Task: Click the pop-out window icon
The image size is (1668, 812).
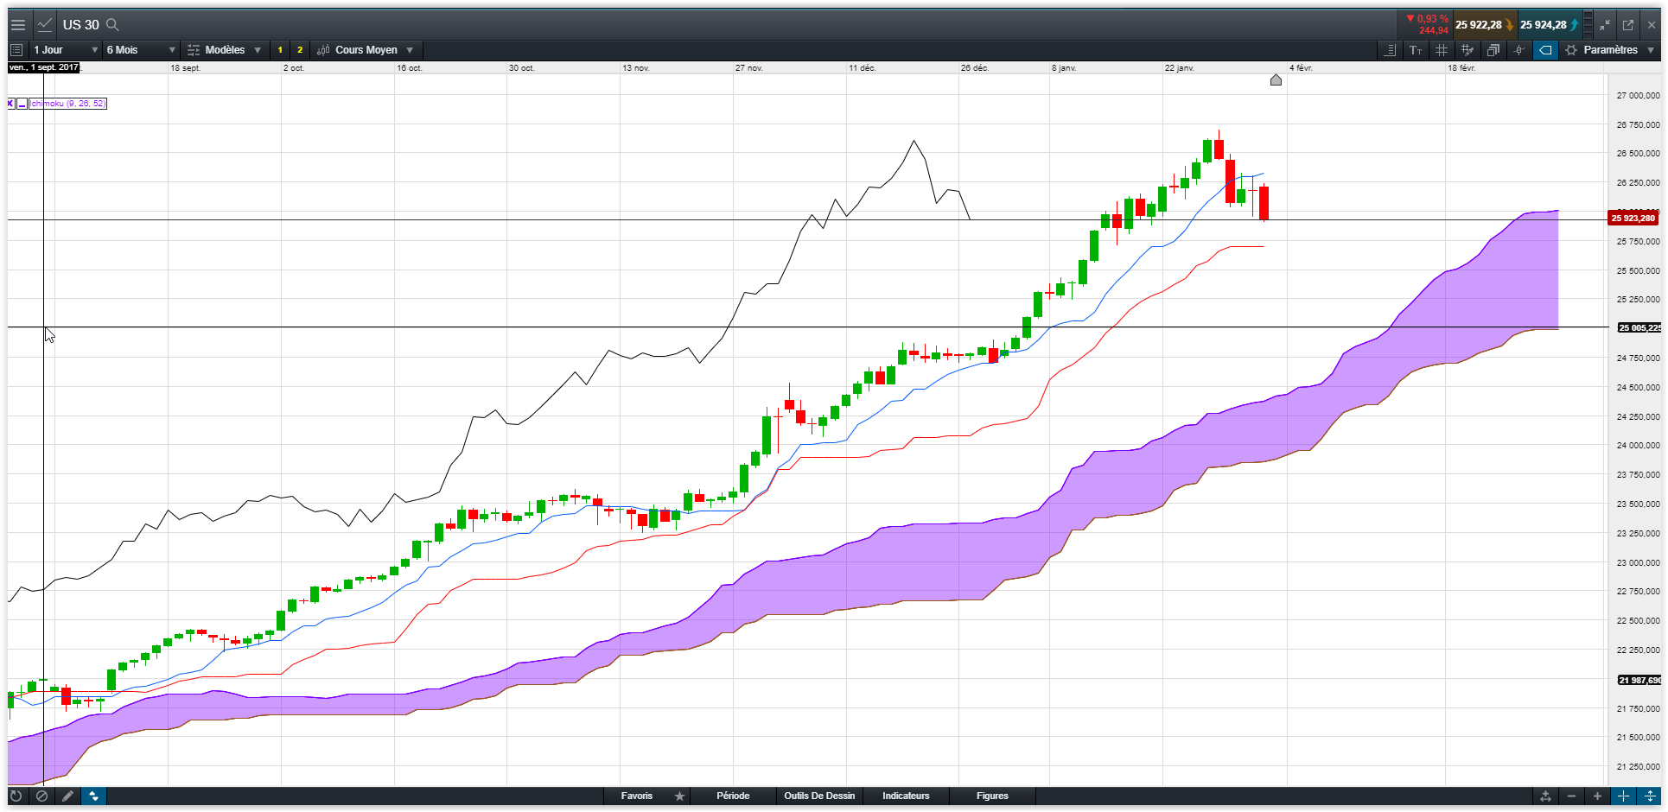Action: pos(1628,25)
